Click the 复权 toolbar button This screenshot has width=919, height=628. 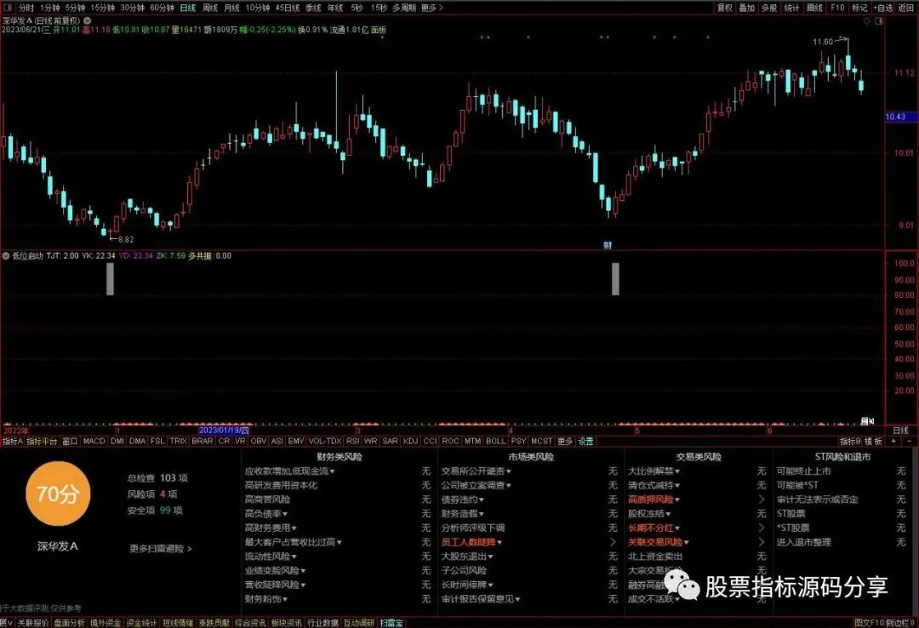[725, 8]
